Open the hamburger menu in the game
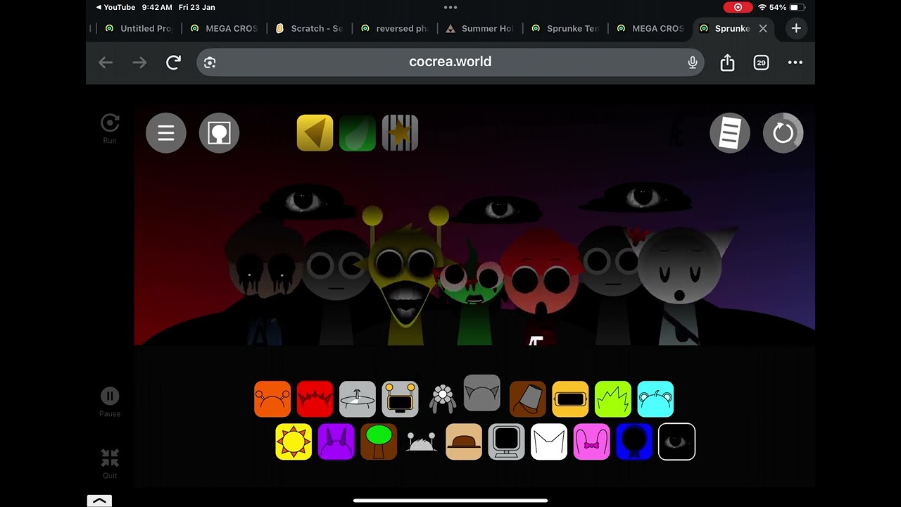The image size is (901, 507). [x=166, y=132]
